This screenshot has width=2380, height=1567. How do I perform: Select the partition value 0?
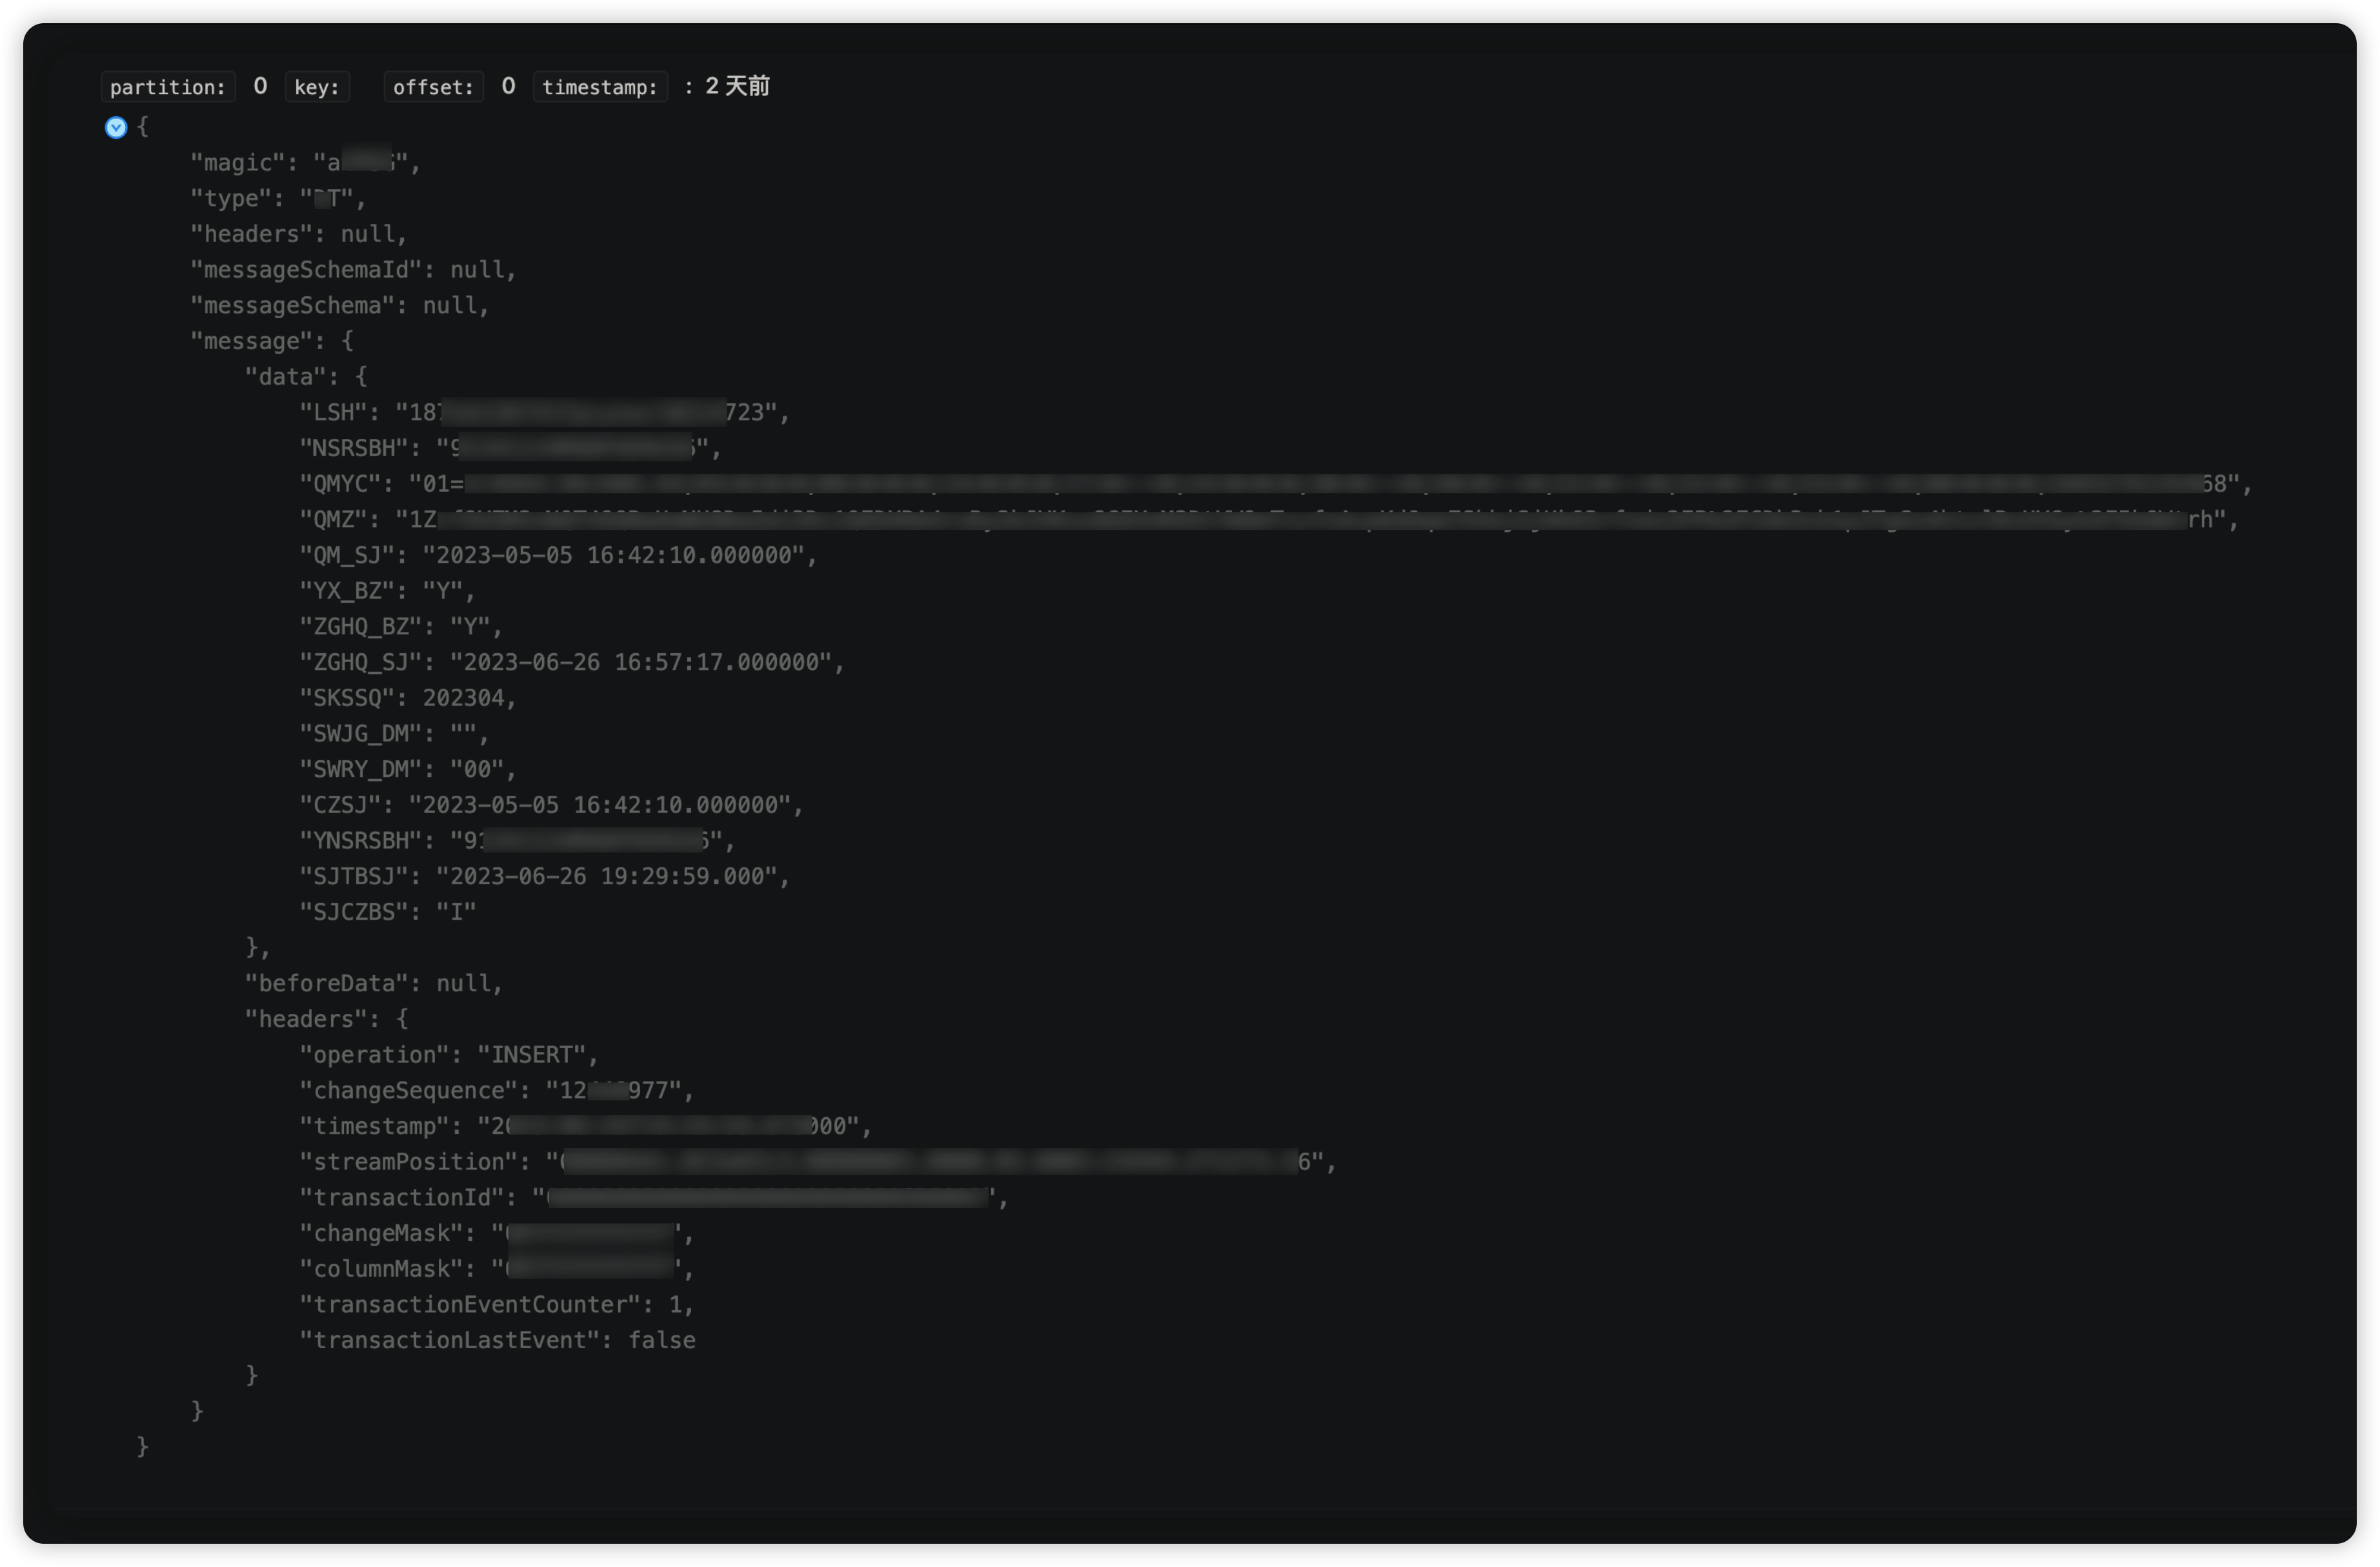[x=259, y=86]
